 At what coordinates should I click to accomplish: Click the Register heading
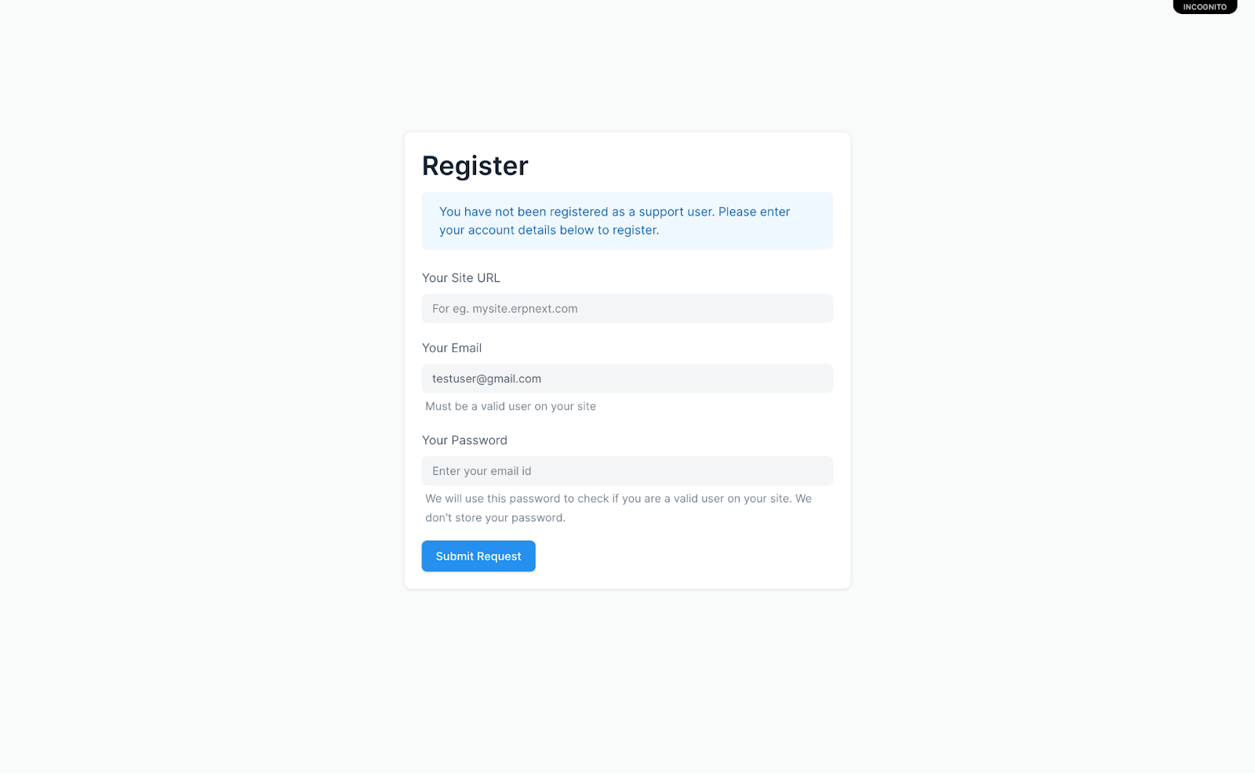[x=475, y=166]
